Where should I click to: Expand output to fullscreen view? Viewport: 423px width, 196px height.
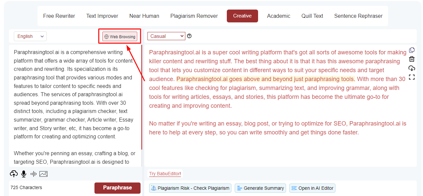411,77
